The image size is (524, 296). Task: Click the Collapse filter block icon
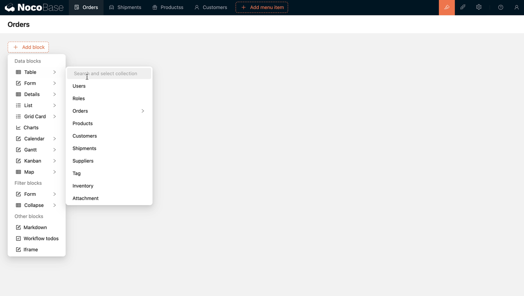pos(18,205)
